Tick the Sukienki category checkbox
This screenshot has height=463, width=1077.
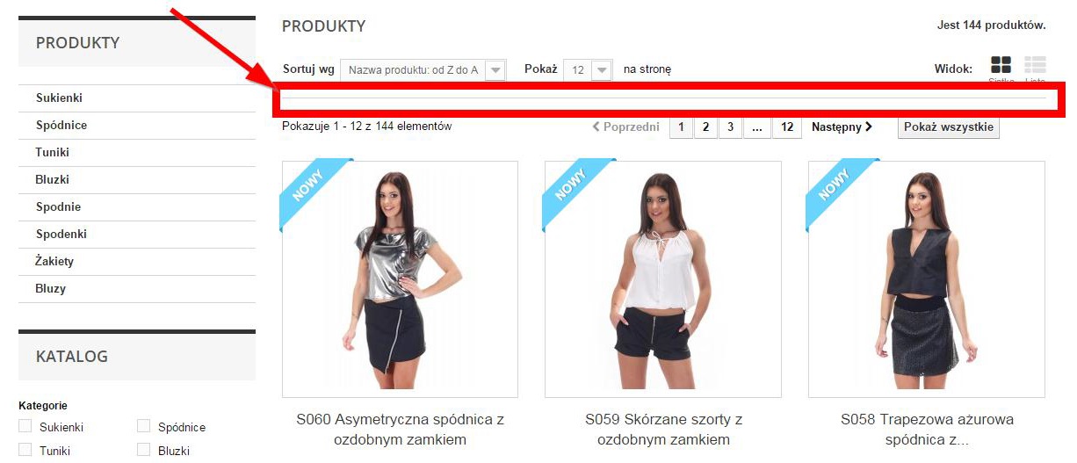25,426
